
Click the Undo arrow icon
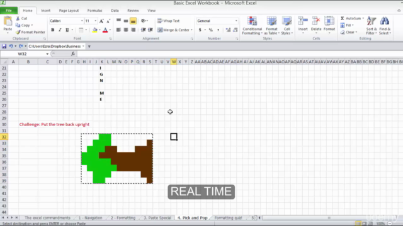pyautogui.click(x=11, y=46)
